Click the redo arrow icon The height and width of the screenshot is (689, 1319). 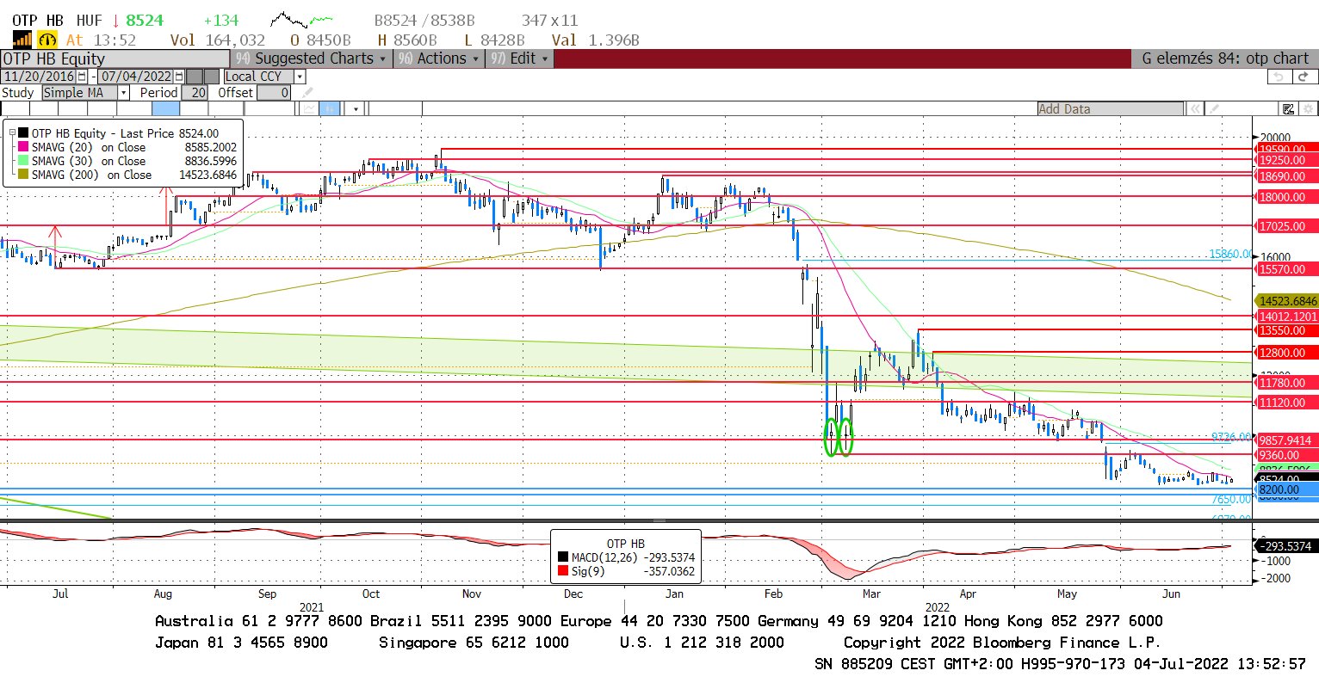click(1305, 77)
